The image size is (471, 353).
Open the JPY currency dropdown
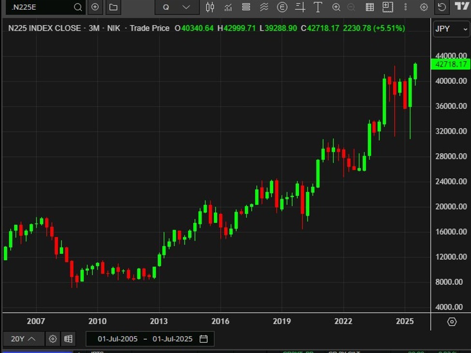tap(451, 29)
